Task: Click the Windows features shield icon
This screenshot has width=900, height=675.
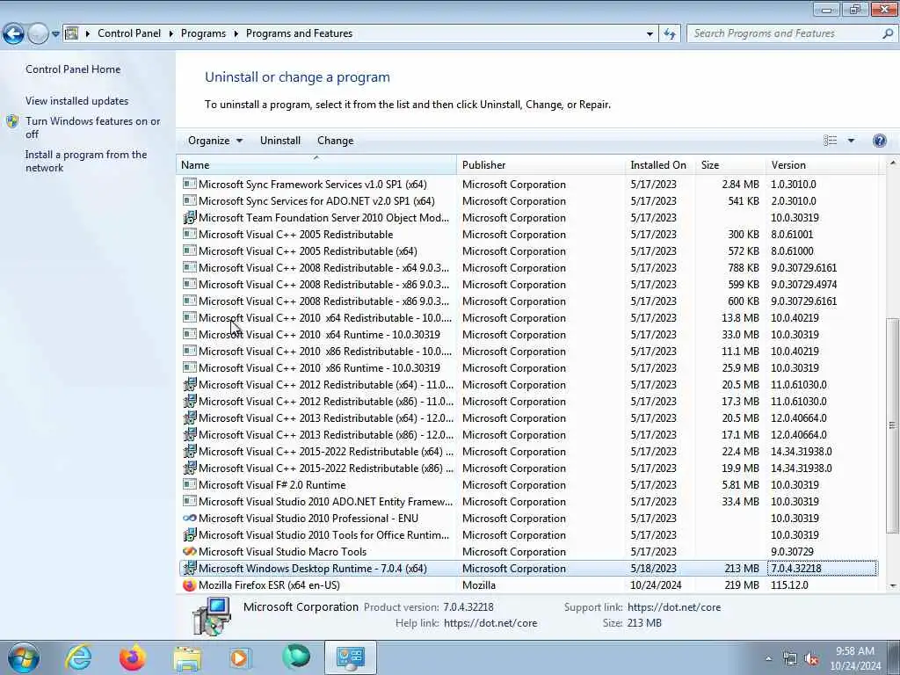Action: (x=12, y=121)
